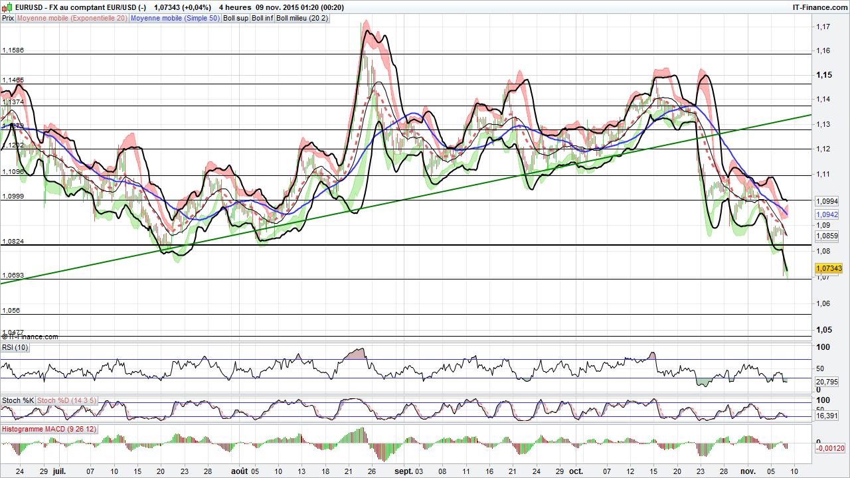850x478 pixels.
Task: Click the Moyenne mobile Simple 50 label
Action: coord(175,18)
